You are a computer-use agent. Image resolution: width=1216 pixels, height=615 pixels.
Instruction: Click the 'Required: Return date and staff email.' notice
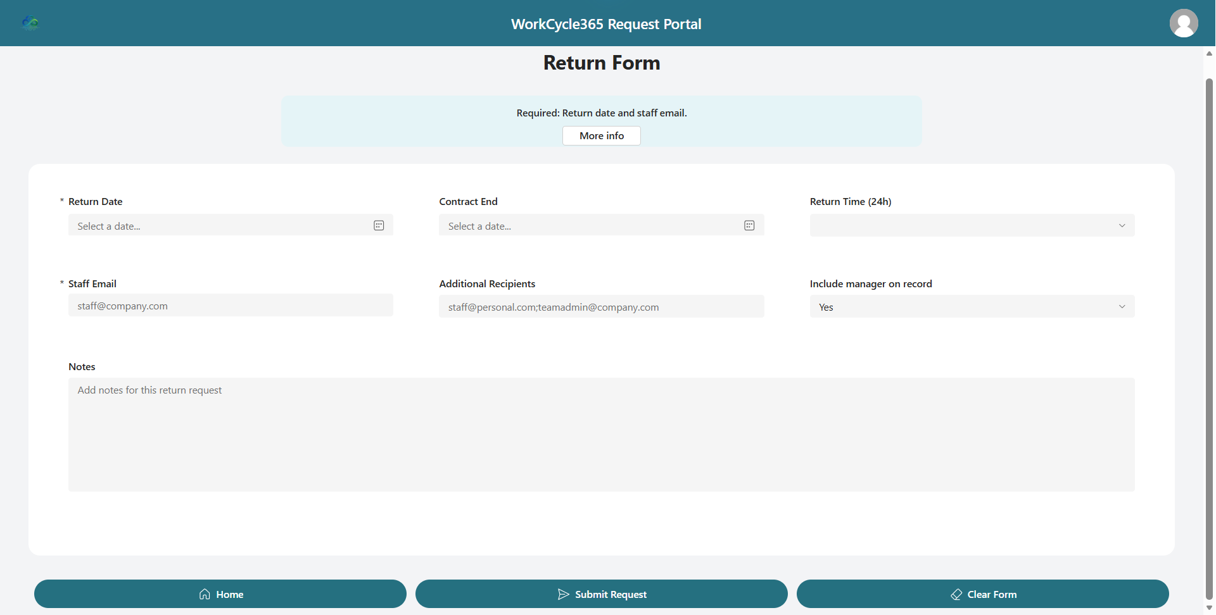coord(602,113)
